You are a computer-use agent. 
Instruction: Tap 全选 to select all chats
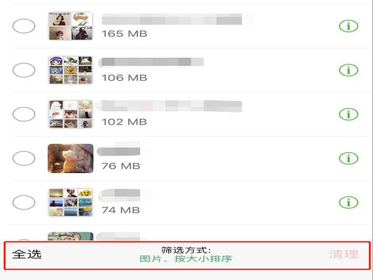pos(27,255)
